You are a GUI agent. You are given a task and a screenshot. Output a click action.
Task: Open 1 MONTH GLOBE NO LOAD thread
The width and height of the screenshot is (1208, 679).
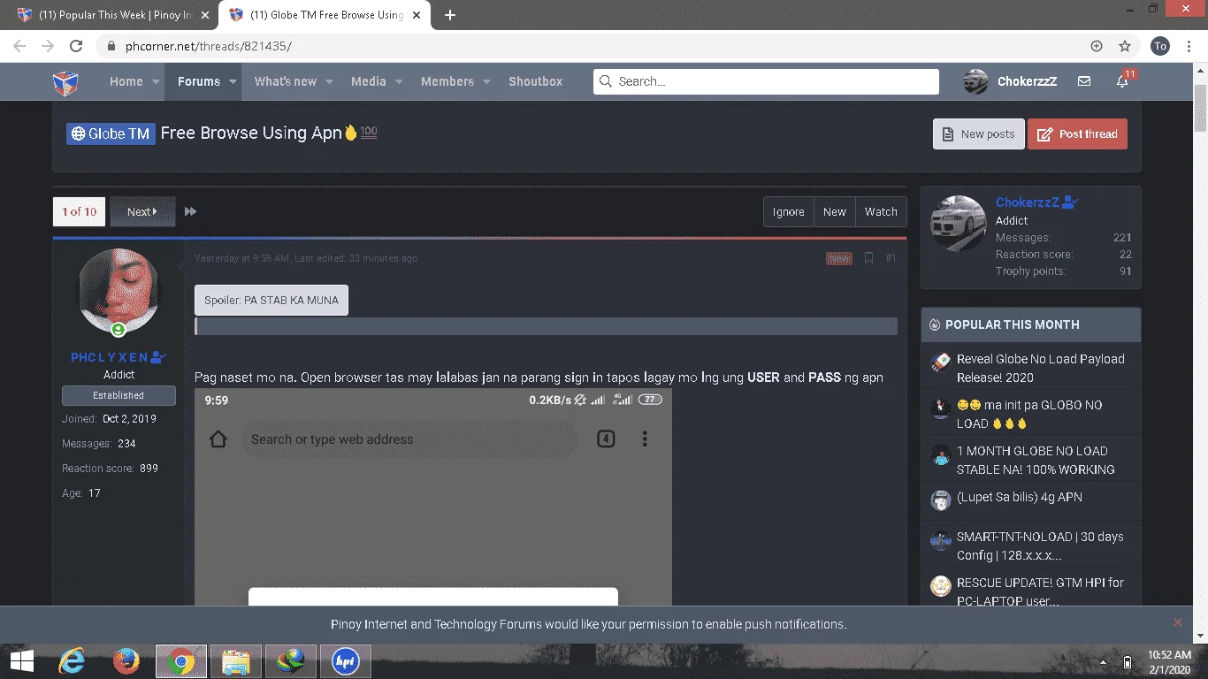pyautogui.click(x=1036, y=460)
